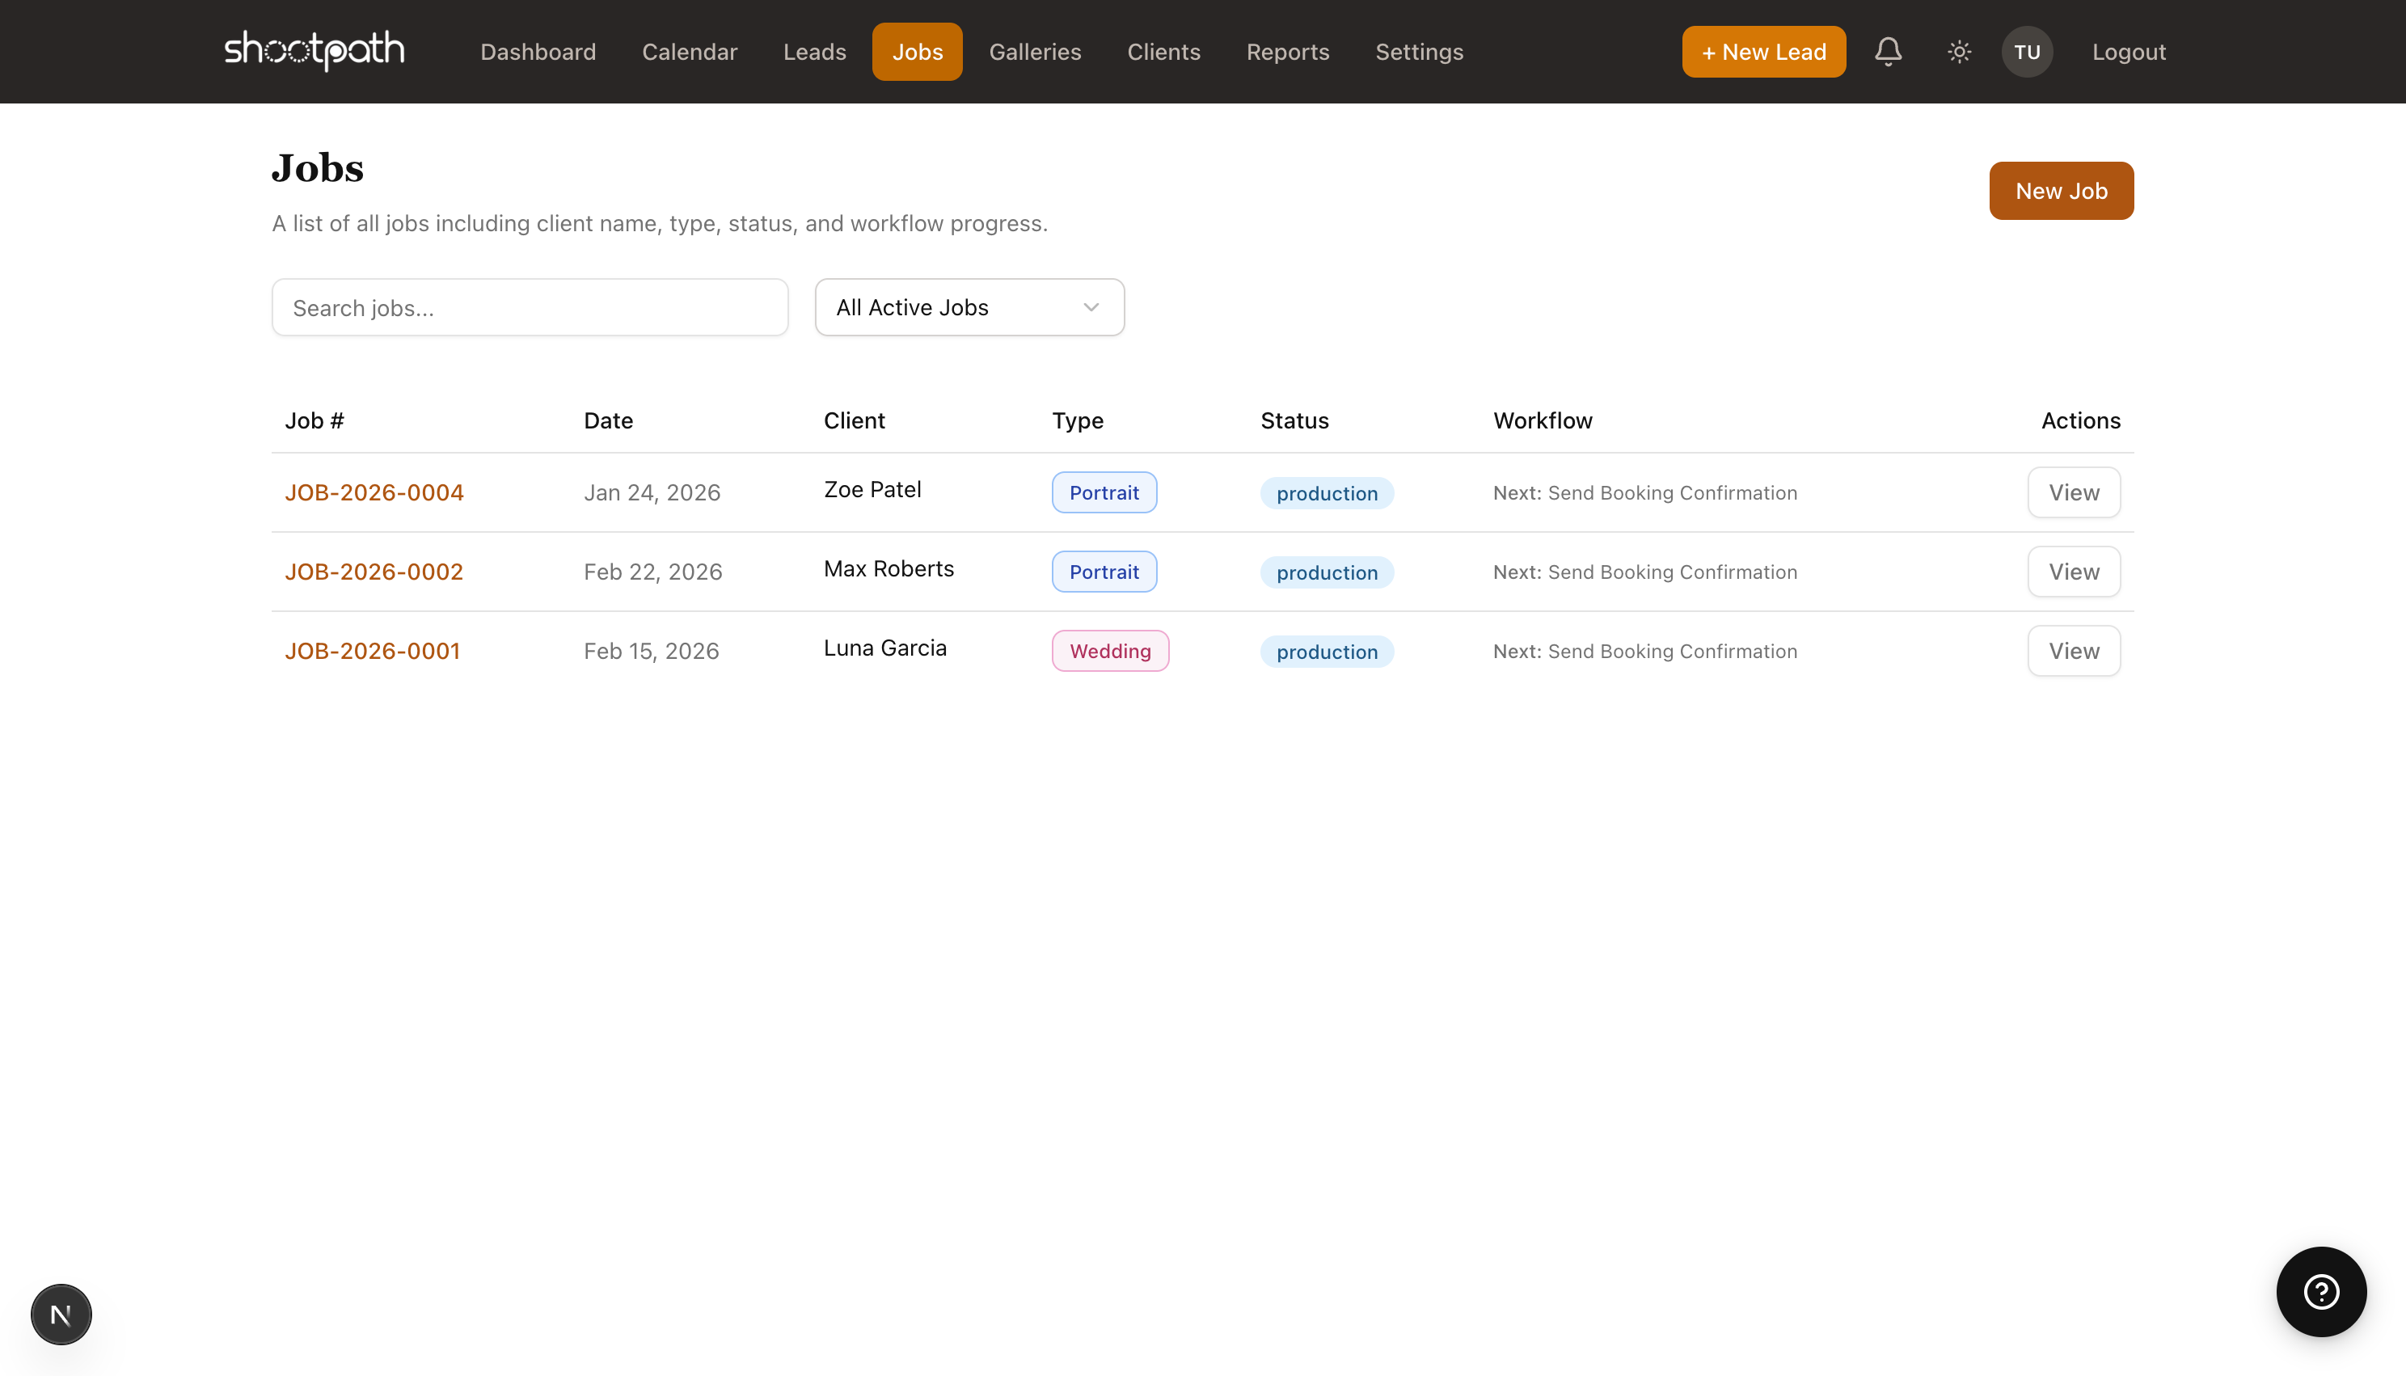This screenshot has width=2406, height=1376.
Task: Log out via the Logout link
Action: coord(2128,52)
